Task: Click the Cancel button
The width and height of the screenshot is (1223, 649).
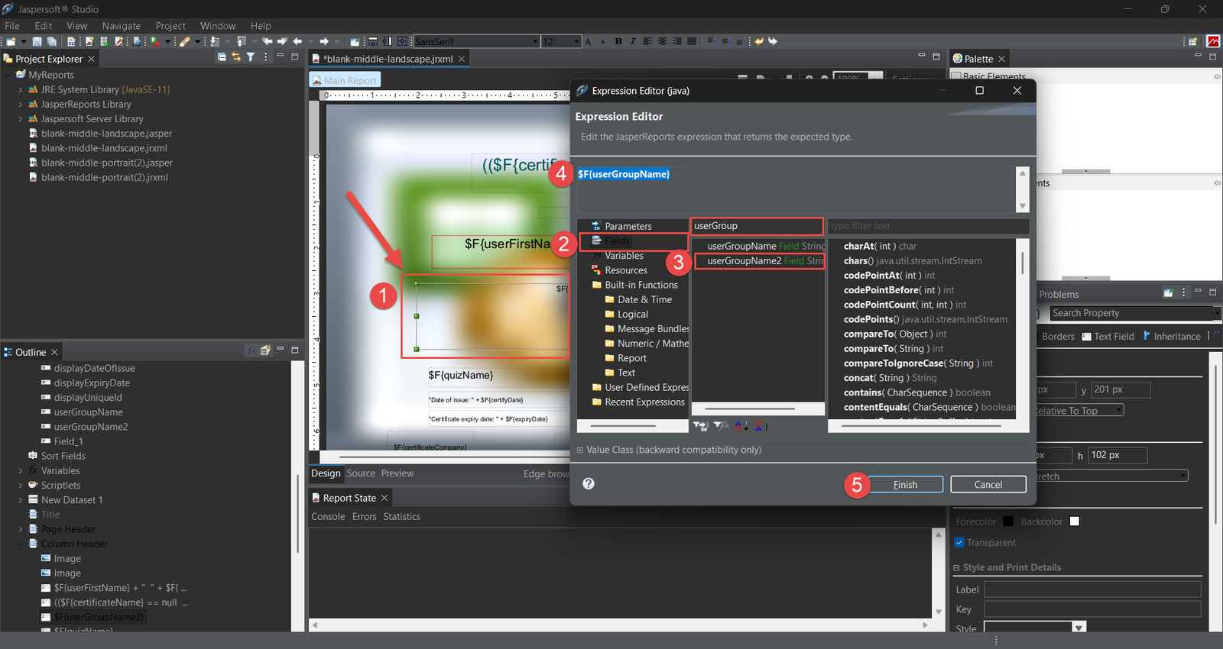Action: click(988, 485)
